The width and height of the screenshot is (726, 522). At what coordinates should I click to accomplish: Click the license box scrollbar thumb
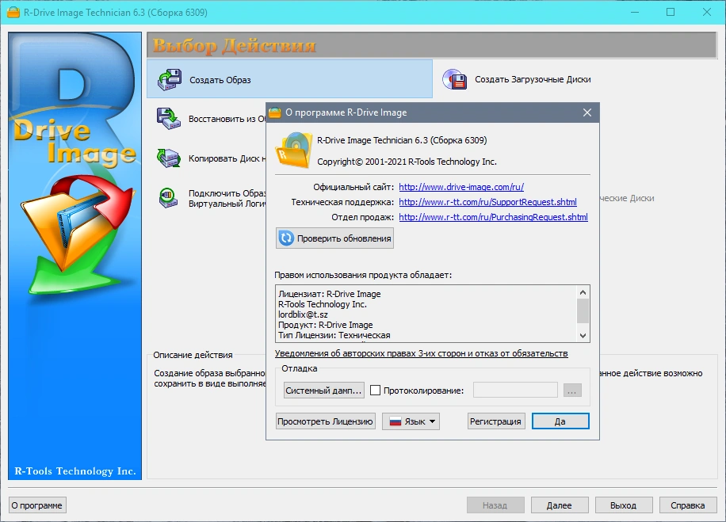pos(583,311)
